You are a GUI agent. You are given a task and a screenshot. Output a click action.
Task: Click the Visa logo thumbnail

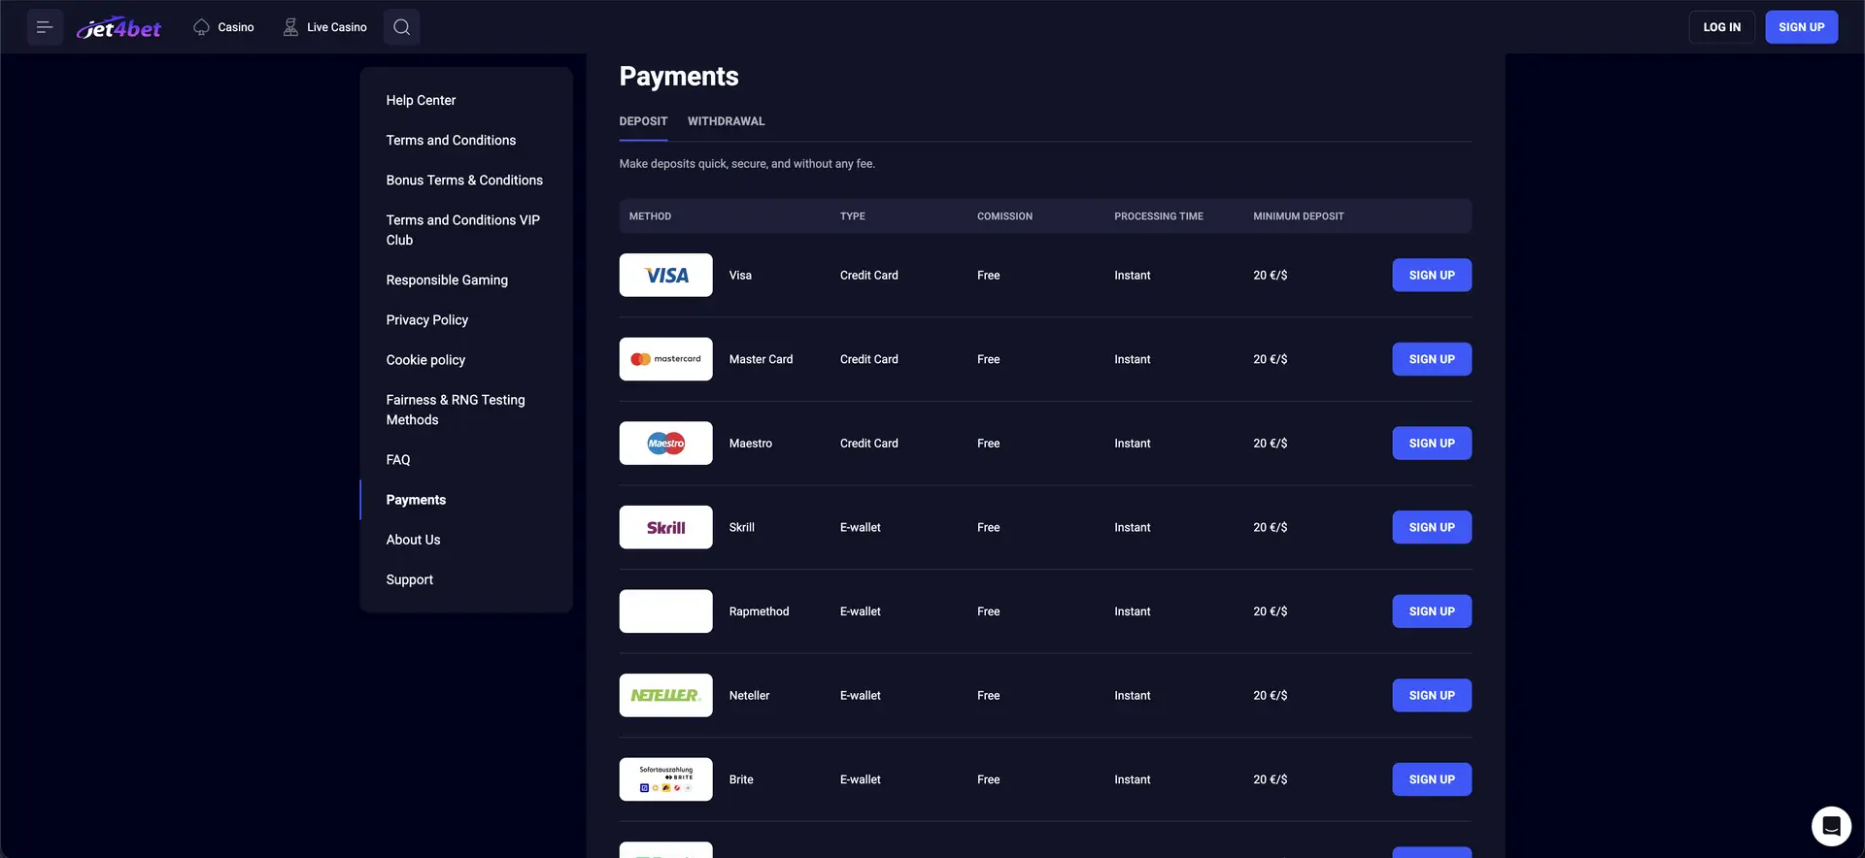[x=665, y=276]
